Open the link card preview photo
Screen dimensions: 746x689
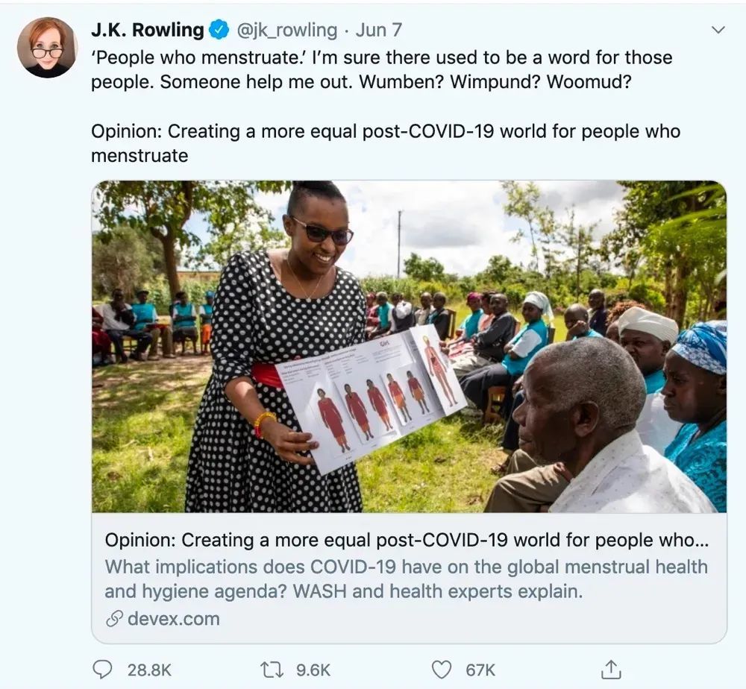tap(409, 346)
